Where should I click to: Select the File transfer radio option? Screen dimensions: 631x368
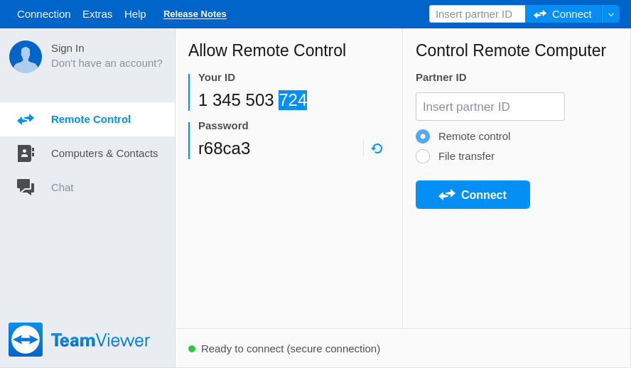click(x=423, y=156)
